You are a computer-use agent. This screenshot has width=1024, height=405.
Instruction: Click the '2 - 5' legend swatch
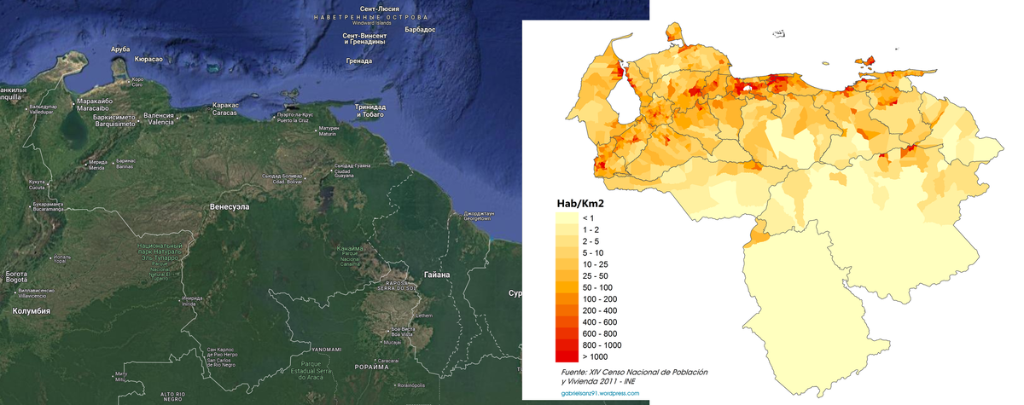click(x=567, y=242)
